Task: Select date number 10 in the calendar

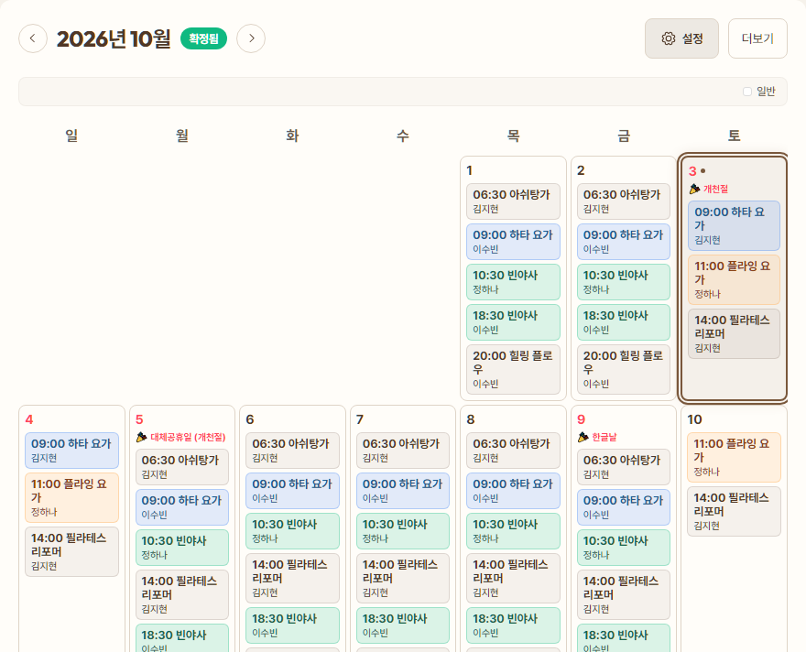Action: [x=694, y=419]
